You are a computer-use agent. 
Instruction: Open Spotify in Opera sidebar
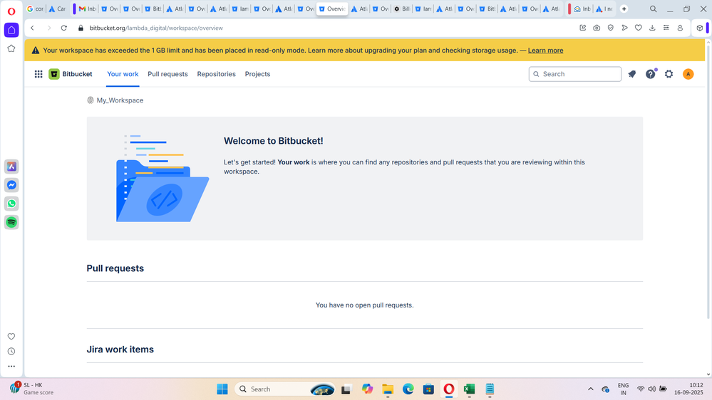point(11,222)
